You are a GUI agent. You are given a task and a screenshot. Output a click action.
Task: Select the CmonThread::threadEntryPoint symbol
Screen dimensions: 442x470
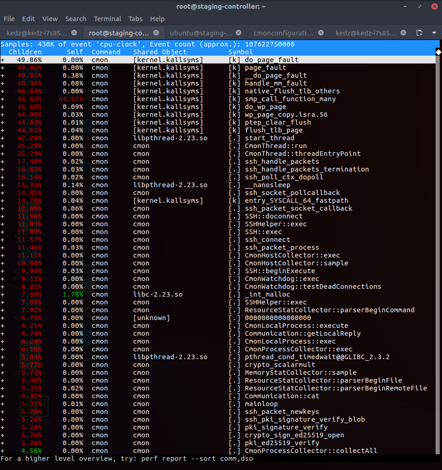(303, 154)
